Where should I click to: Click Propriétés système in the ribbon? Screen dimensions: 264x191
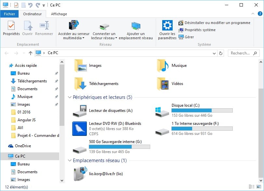pyautogui.click(x=197, y=30)
